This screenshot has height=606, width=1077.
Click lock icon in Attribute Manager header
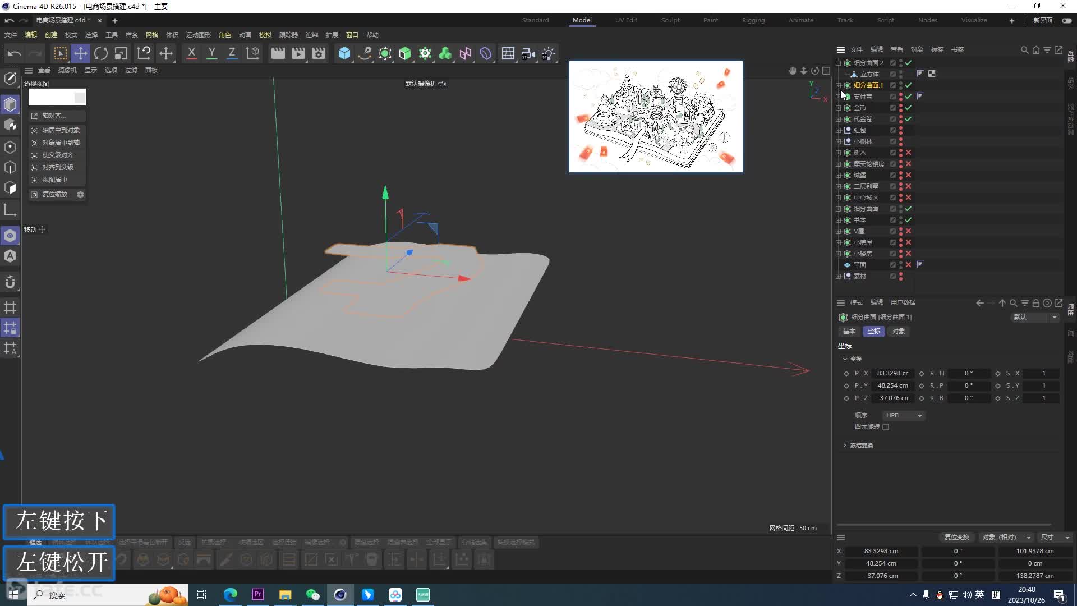pos(1036,303)
